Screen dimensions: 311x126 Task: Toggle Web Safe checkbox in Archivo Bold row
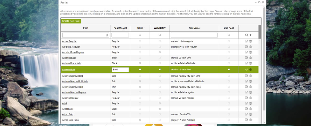coord(160,70)
